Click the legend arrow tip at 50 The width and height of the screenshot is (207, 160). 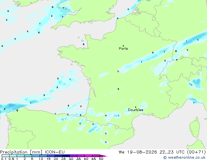[104, 156]
